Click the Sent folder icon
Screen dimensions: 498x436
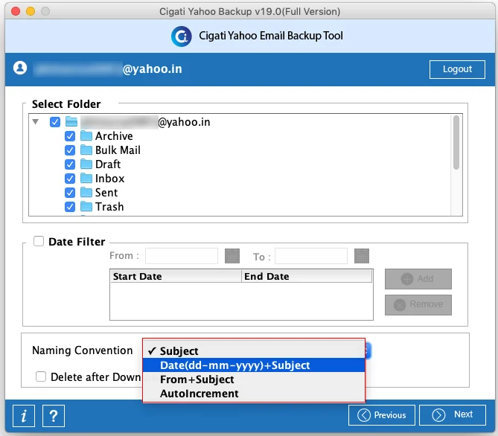[86, 193]
